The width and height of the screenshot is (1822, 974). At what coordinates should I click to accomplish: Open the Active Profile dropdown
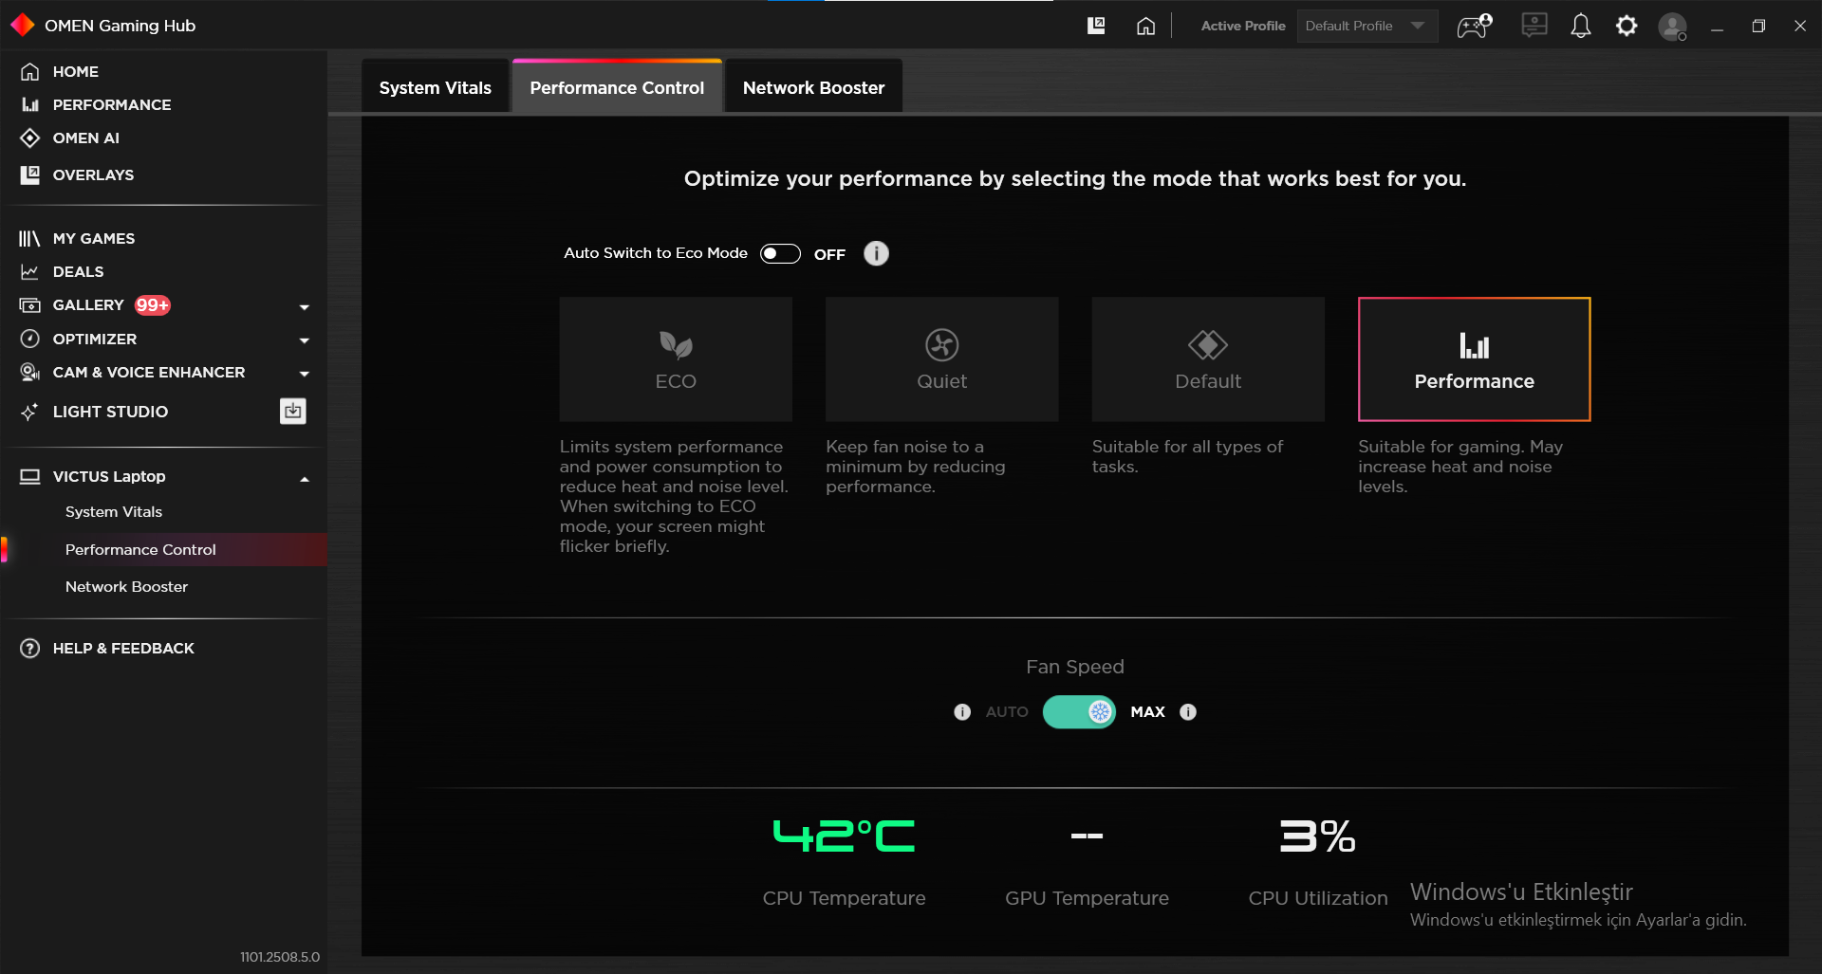[1367, 26]
